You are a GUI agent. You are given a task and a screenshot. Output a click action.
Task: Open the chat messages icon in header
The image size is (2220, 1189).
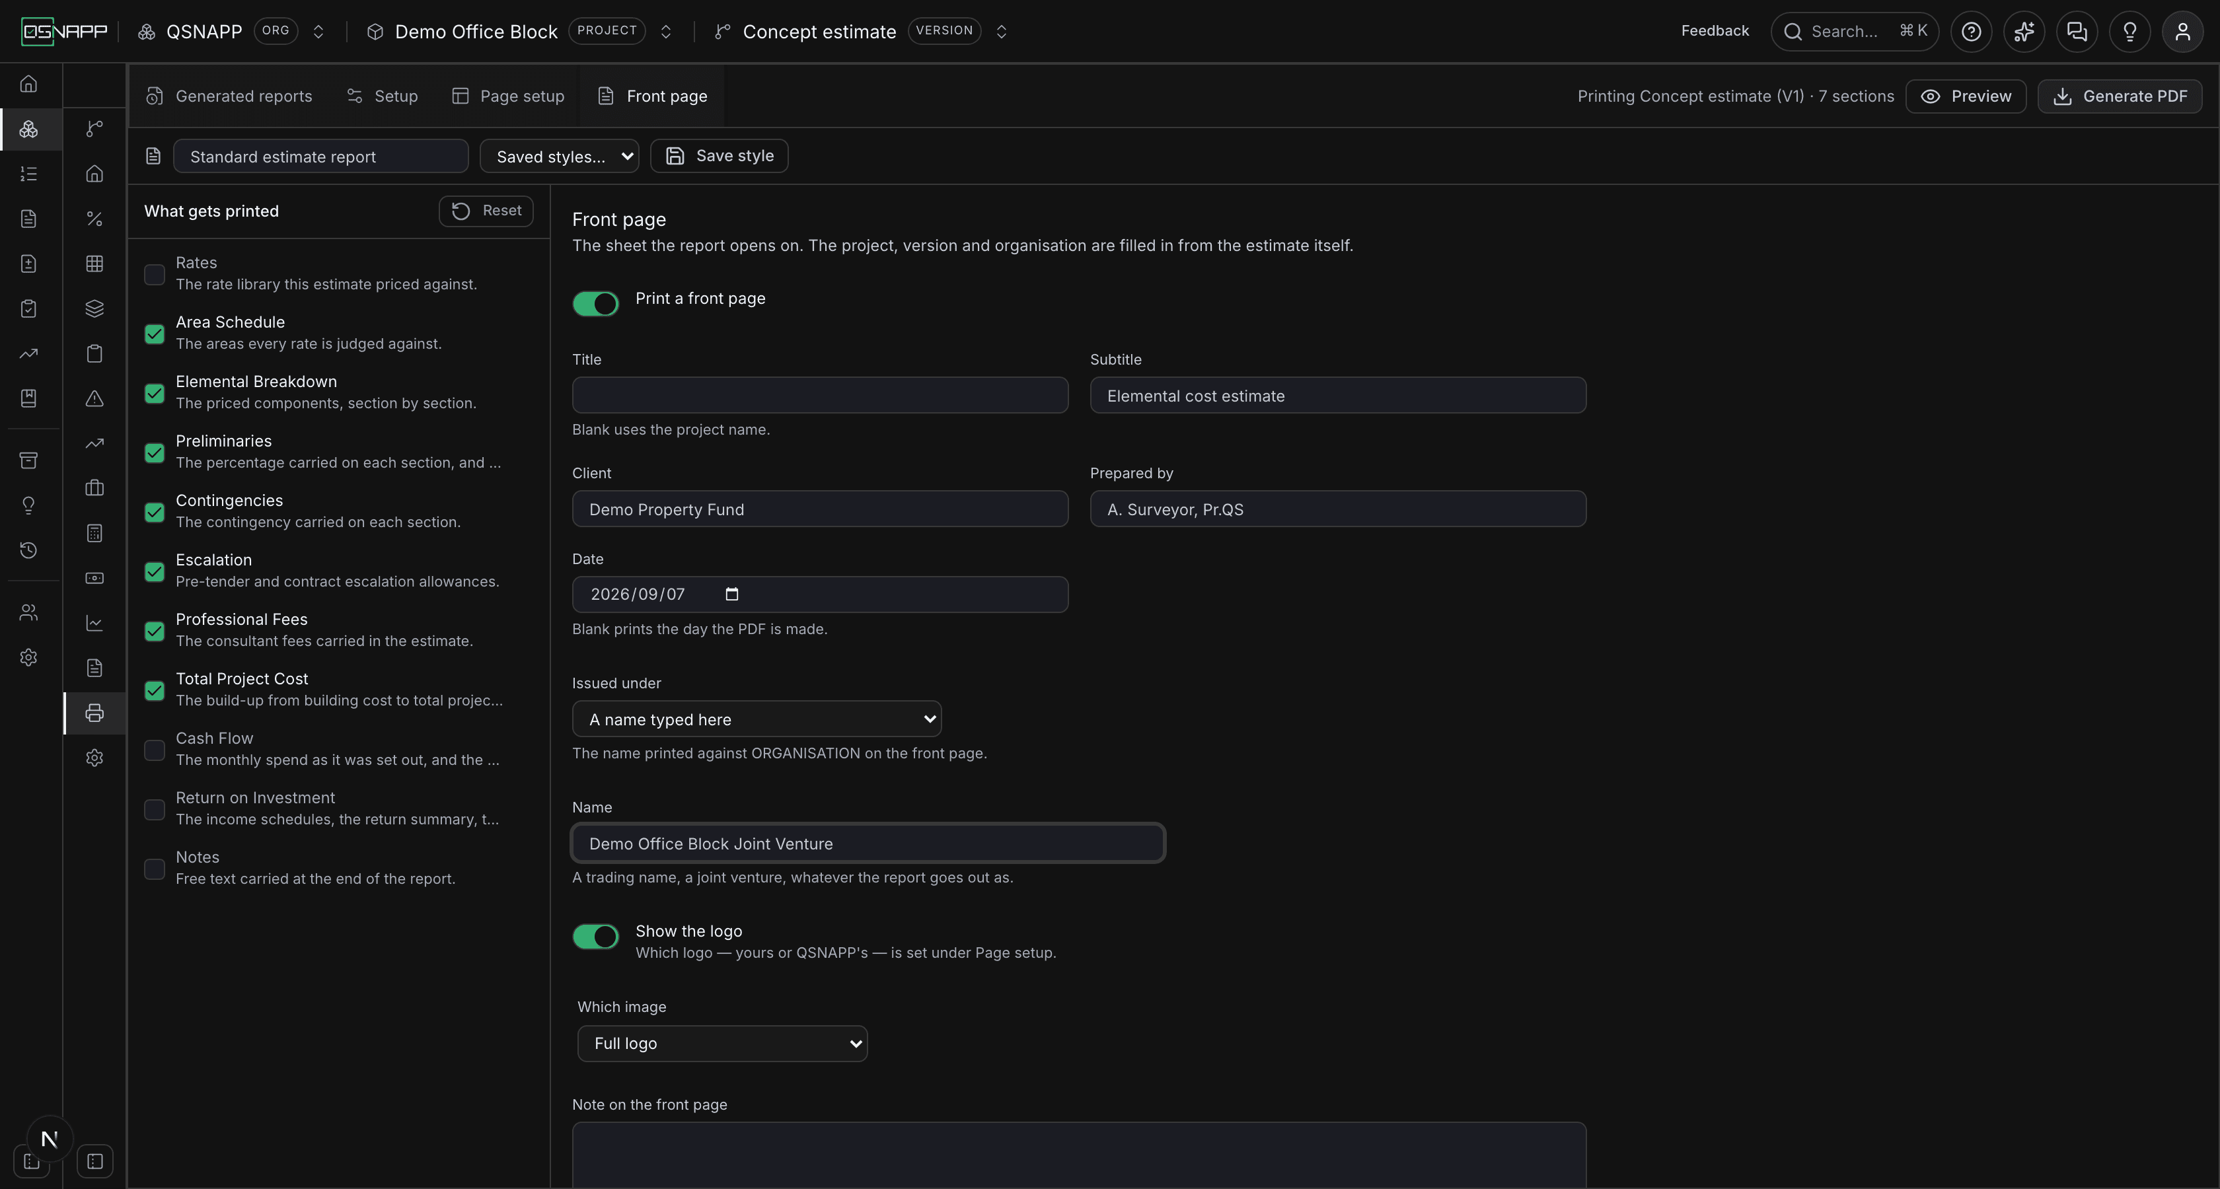[x=2076, y=32]
